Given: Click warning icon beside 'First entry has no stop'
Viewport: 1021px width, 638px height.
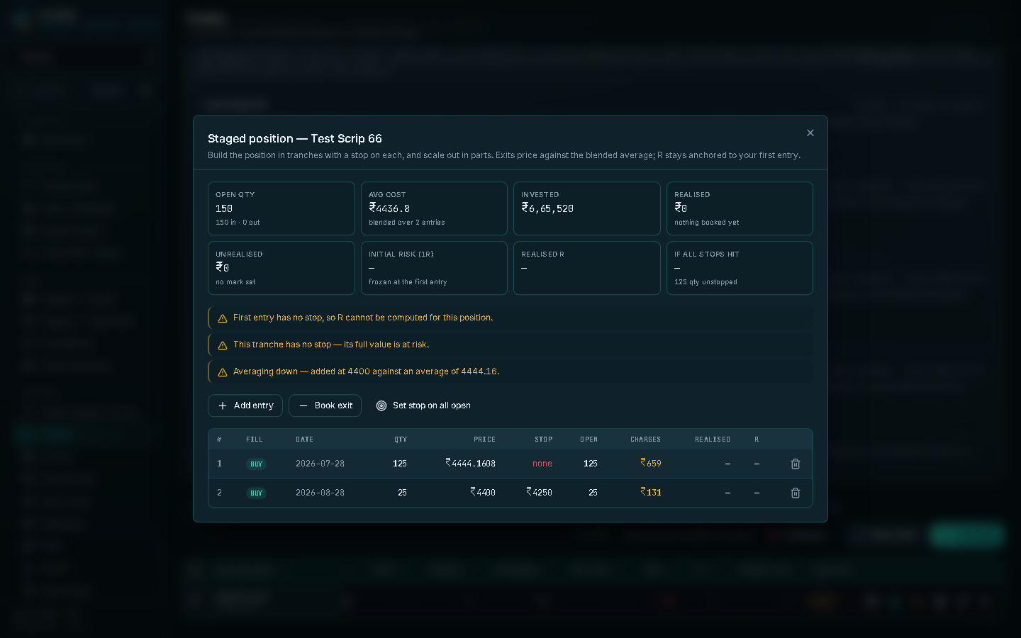Looking at the screenshot, I should [223, 318].
